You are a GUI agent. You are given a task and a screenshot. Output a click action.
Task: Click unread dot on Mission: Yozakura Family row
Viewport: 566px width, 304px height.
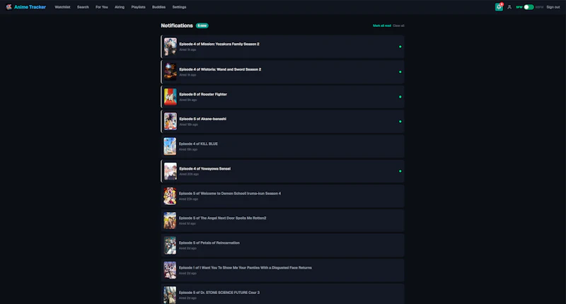pos(400,47)
